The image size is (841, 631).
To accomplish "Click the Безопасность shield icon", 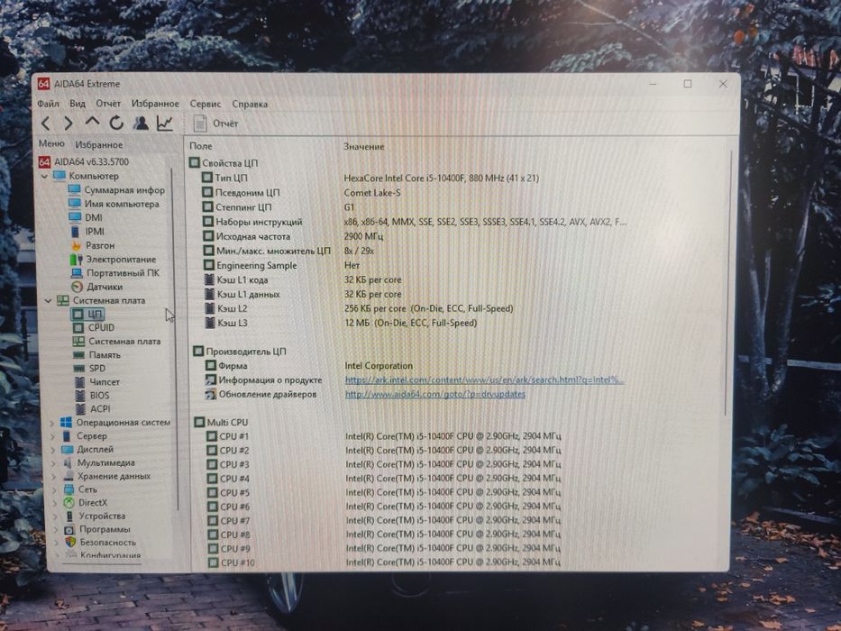I will (x=70, y=542).
